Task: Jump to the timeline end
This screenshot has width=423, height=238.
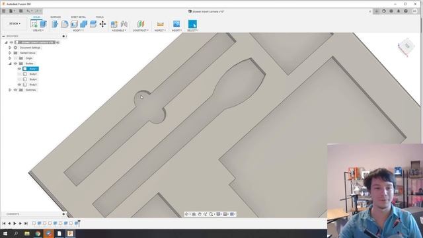Action: 26,223
